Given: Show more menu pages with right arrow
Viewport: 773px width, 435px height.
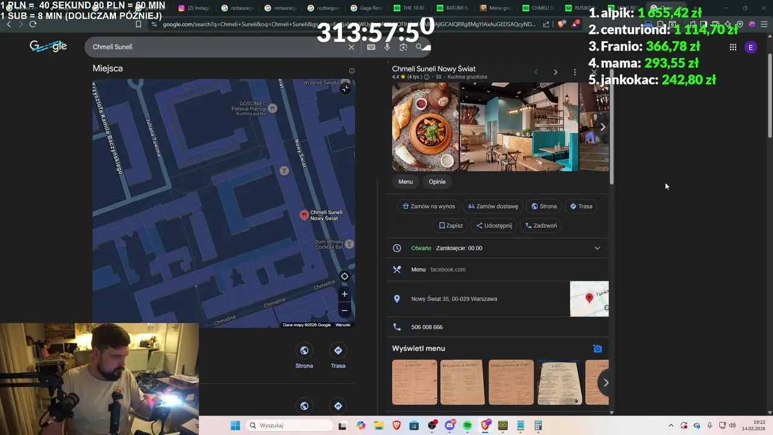Looking at the screenshot, I should click(x=606, y=382).
